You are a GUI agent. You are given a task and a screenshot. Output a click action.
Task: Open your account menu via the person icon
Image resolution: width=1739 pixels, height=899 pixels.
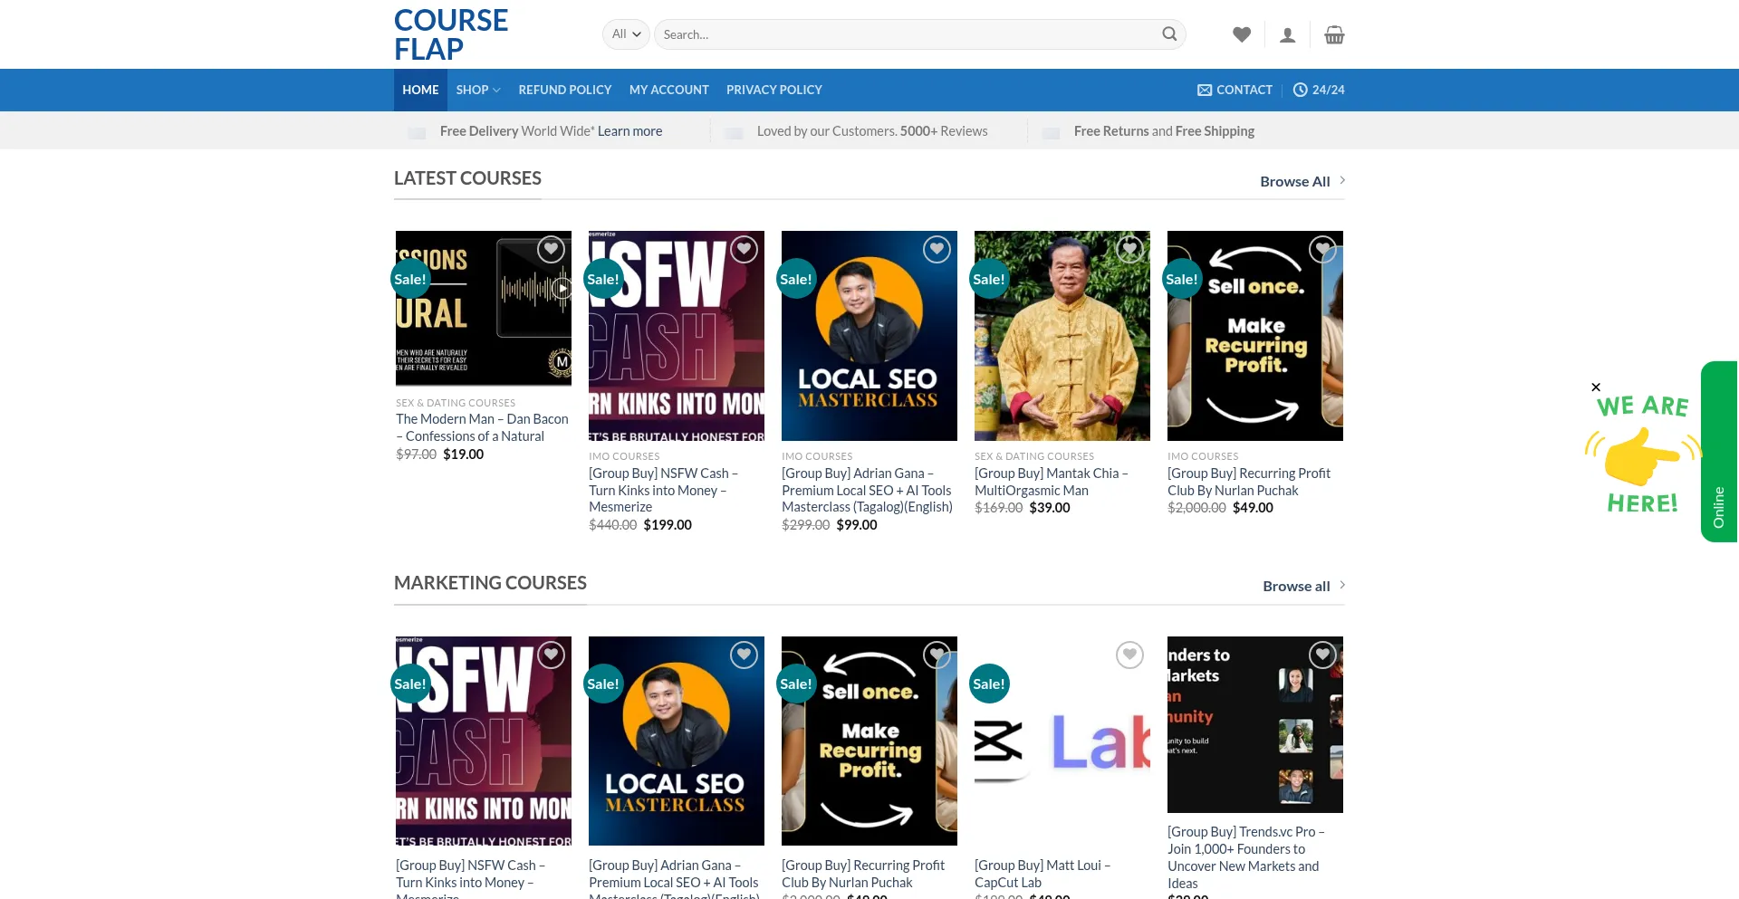coord(1287,33)
